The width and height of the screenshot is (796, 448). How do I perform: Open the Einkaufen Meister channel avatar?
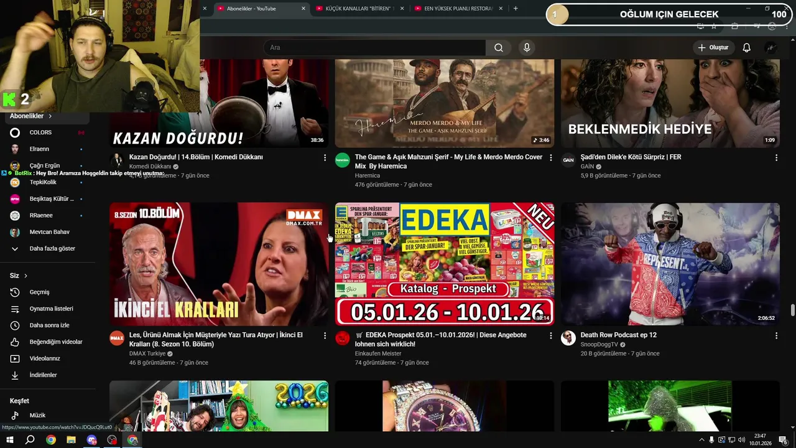coord(343,338)
